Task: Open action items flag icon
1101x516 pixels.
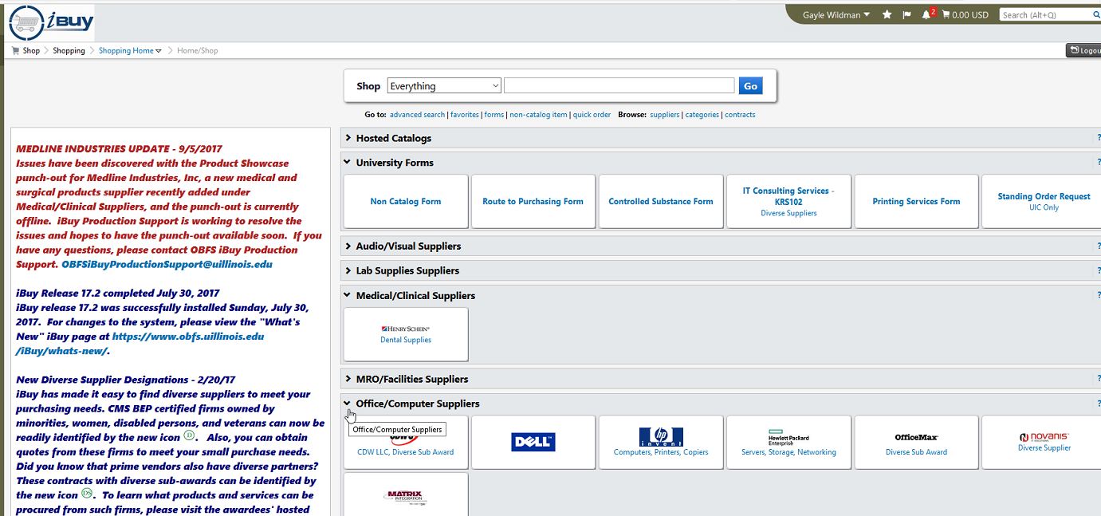Action: [x=906, y=15]
